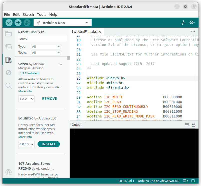The height and width of the screenshot is (186, 201).
Task: Click the #include <Wire.h> line
Action: (x=105, y=83)
